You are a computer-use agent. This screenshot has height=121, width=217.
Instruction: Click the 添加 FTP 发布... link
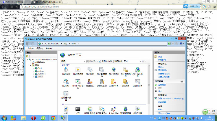165,114
